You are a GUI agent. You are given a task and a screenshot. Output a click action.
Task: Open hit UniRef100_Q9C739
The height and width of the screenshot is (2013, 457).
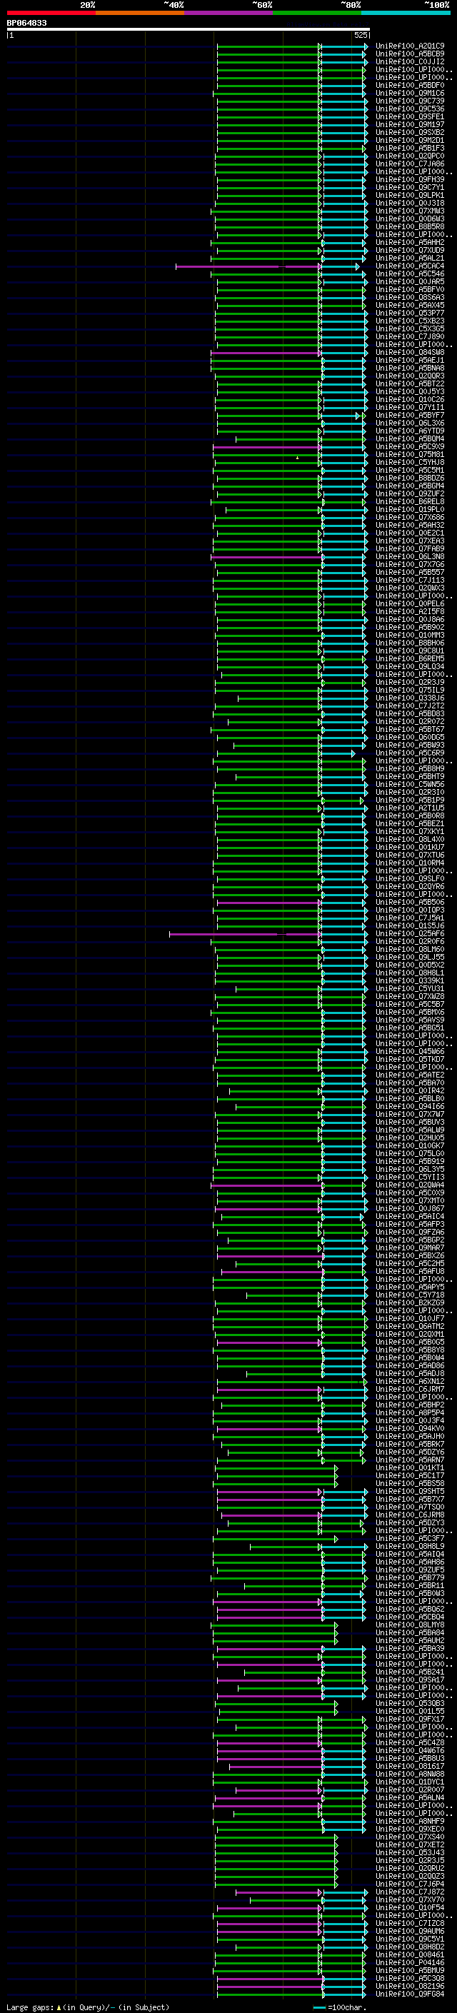point(410,101)
